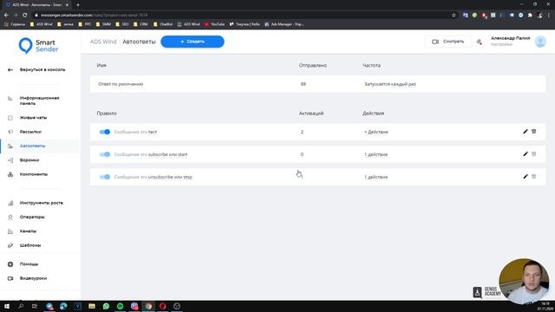Open the YouTube bookmark
The width and height of the screenshot is (555, 312).
pos(215,24)
